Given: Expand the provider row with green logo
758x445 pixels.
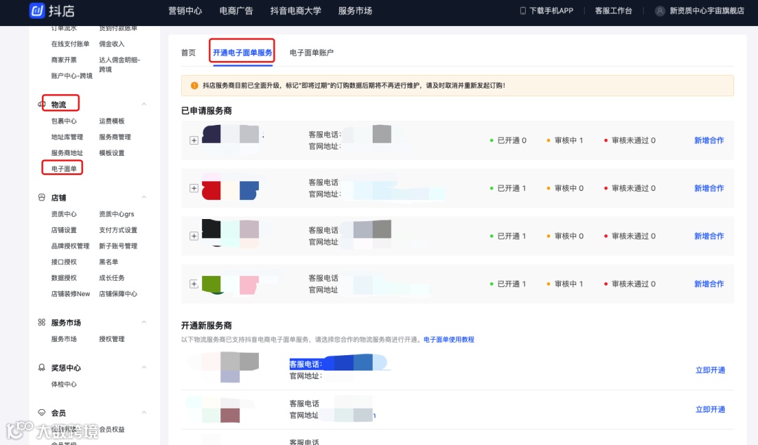Looking at the screenshot, I should coord(194,284).
